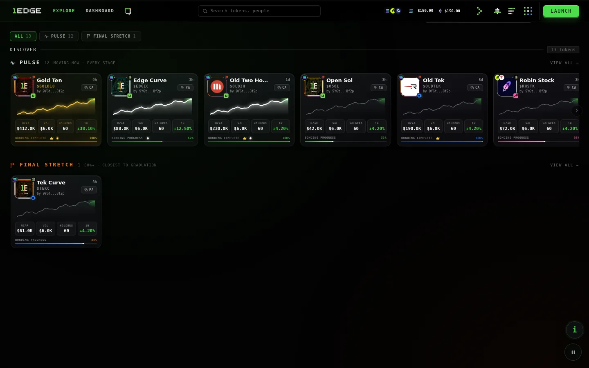Copy CA on Old Two Ho... card

[282, 88]
